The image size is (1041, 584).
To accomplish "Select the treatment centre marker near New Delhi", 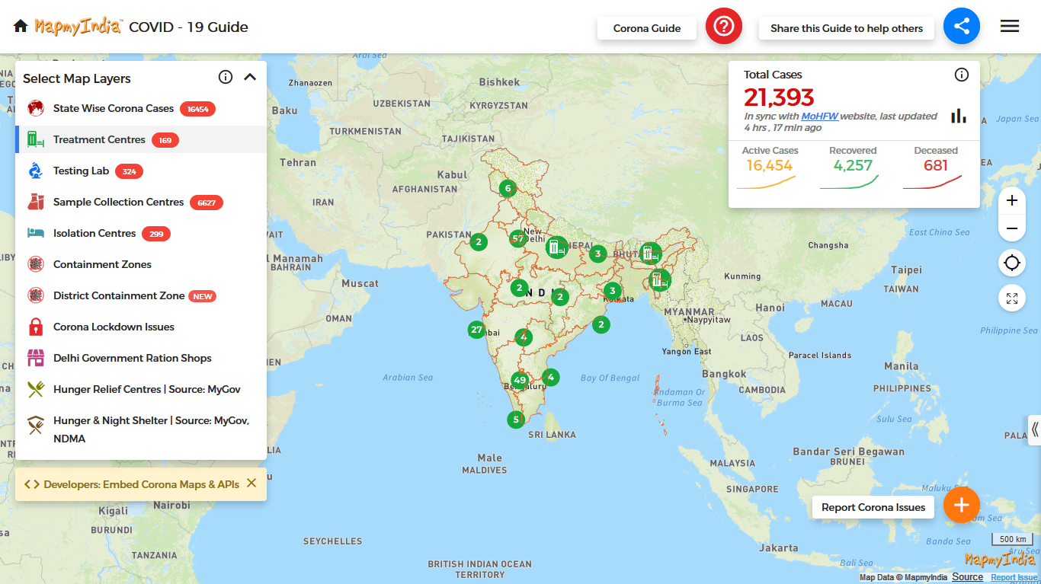I will (556, 247).
